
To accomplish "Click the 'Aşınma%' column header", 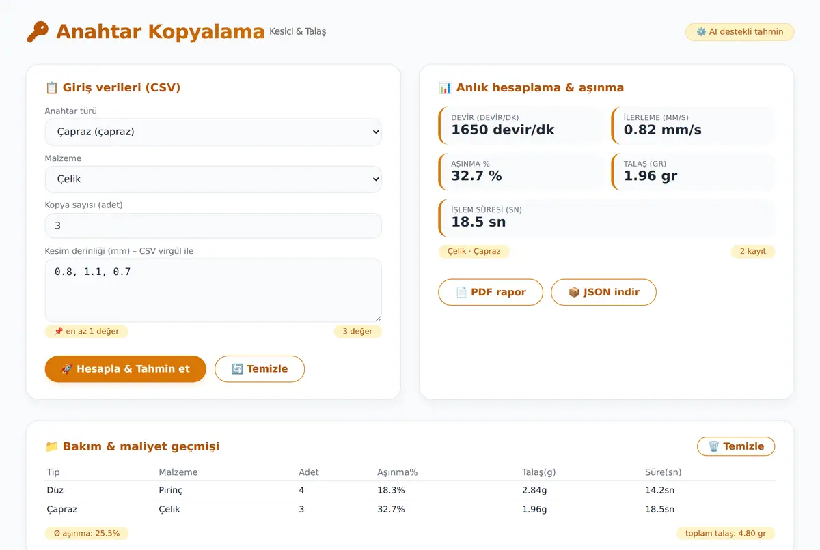I will [397, 472].
